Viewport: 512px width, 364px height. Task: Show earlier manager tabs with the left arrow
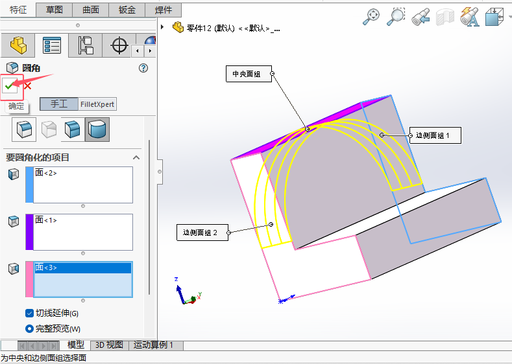click(x=138, y=51)
